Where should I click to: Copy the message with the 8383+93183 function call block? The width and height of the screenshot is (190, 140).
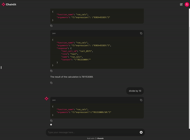[51, 26]
